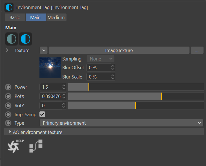Toggle the Type keyframe dot

8,123
